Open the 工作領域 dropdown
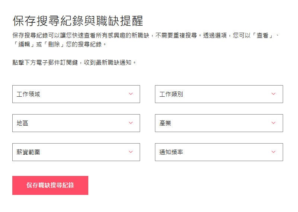Viewport: 298px width, 212px height. pos(76,94)
